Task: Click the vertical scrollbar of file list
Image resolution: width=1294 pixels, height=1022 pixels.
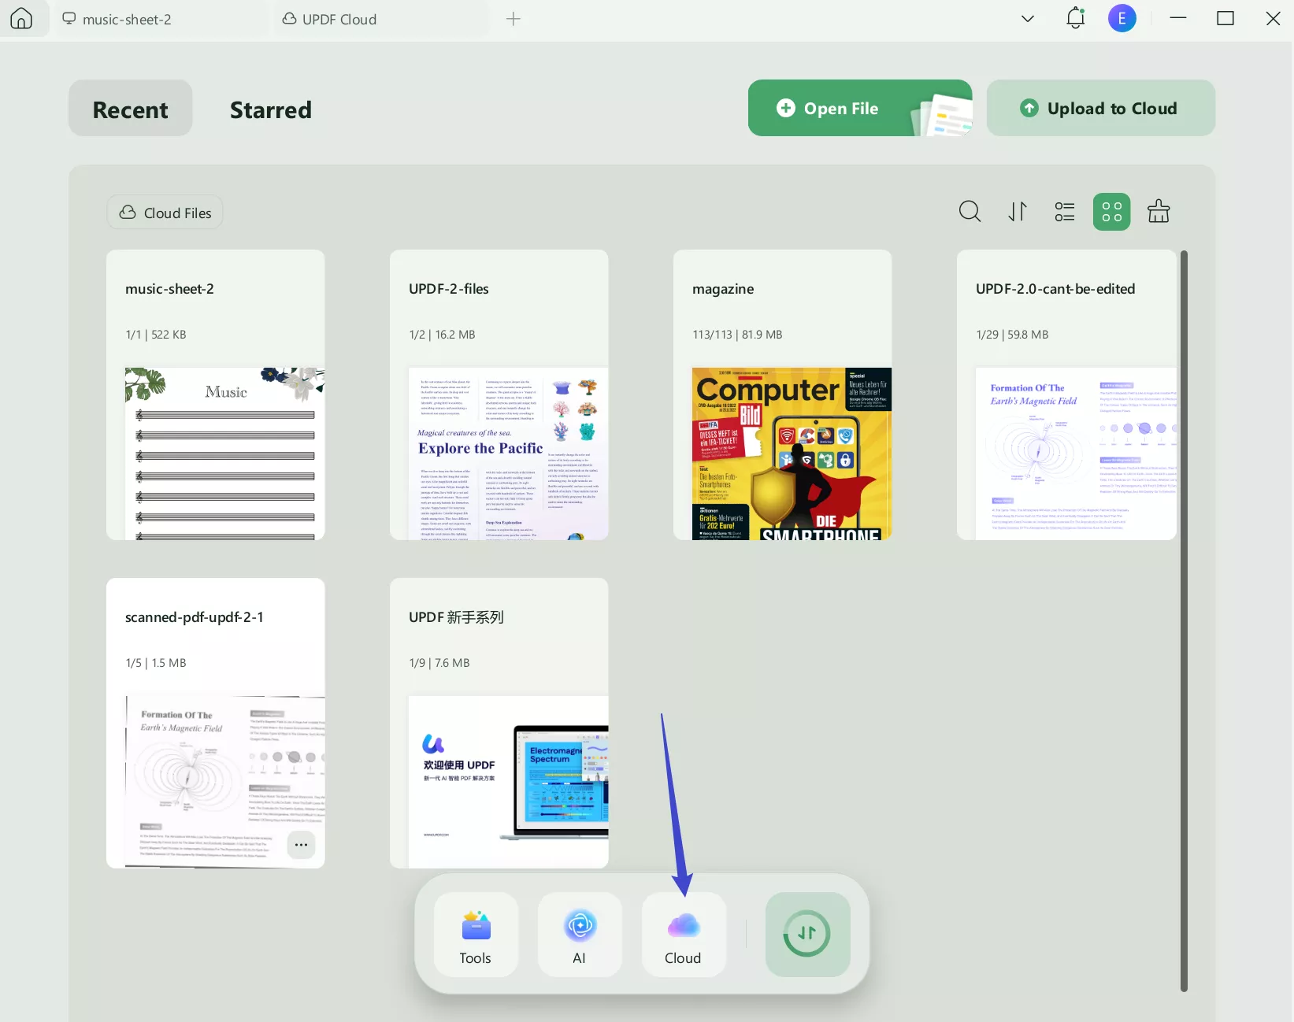Action: click(1184, 620)
